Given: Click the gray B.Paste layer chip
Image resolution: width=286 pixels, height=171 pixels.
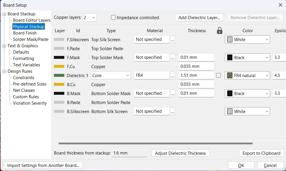Looking at the screenshot, I should click(59, 102).
